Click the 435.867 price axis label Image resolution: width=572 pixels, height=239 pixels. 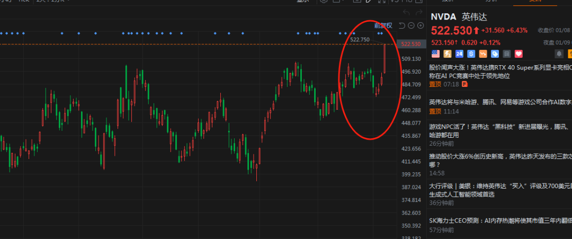click(x=411, y=136)
